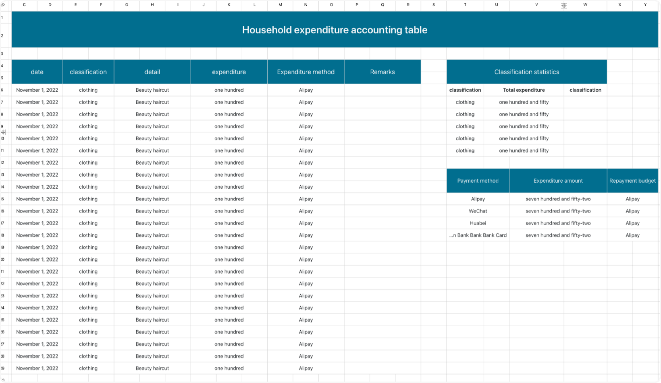Click 'classification' subheading under column W
Image resolution: width=661 pixels, height=383 pixels.
585,90
